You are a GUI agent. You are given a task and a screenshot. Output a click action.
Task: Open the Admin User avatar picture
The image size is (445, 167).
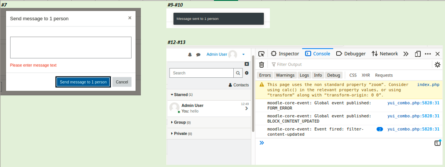(x=233, y=54)
